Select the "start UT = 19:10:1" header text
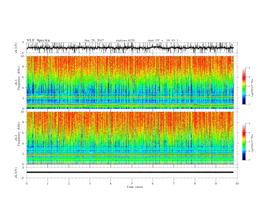The image size is (267, 206). coord(163,40)
